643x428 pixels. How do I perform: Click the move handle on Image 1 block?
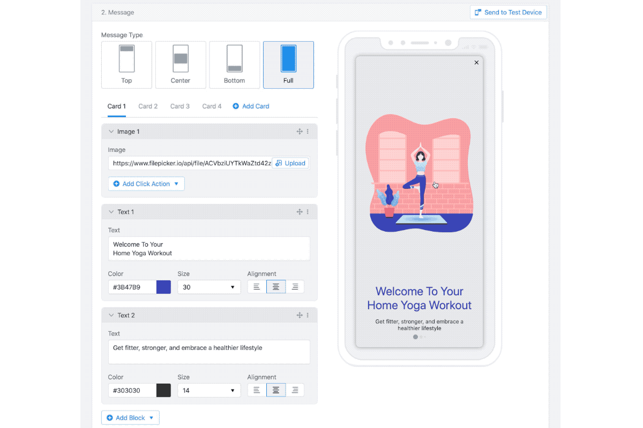300,132
